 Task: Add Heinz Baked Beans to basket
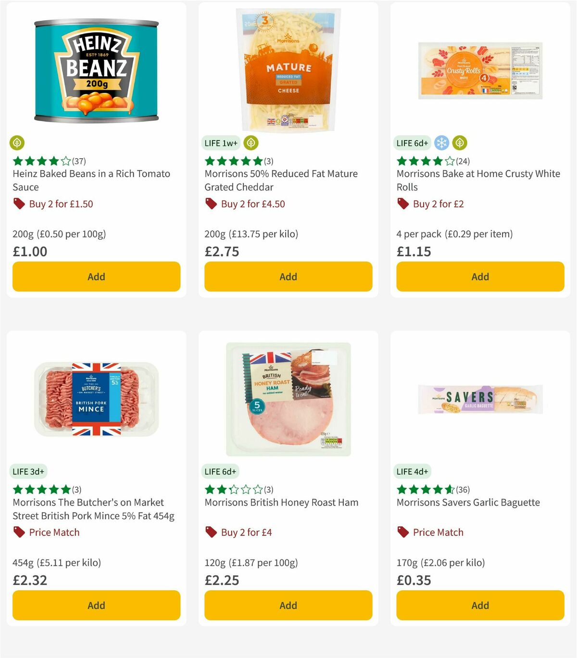click(x=96, y=276)
